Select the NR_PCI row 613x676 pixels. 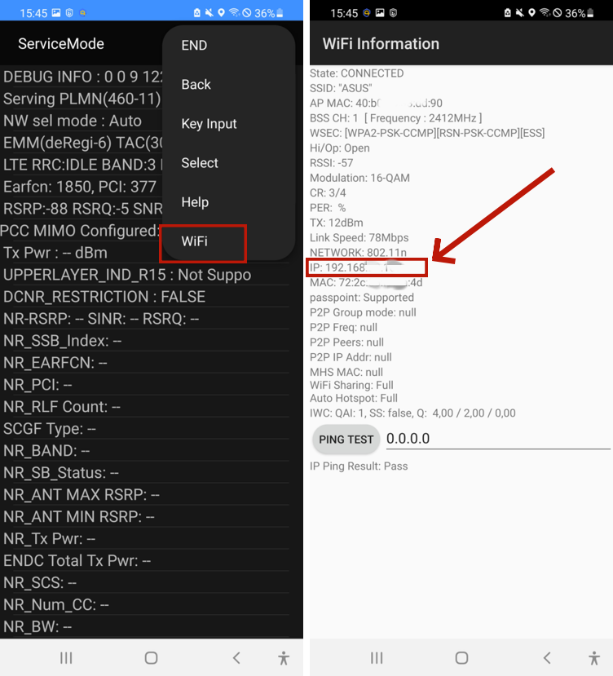point(144,385)
